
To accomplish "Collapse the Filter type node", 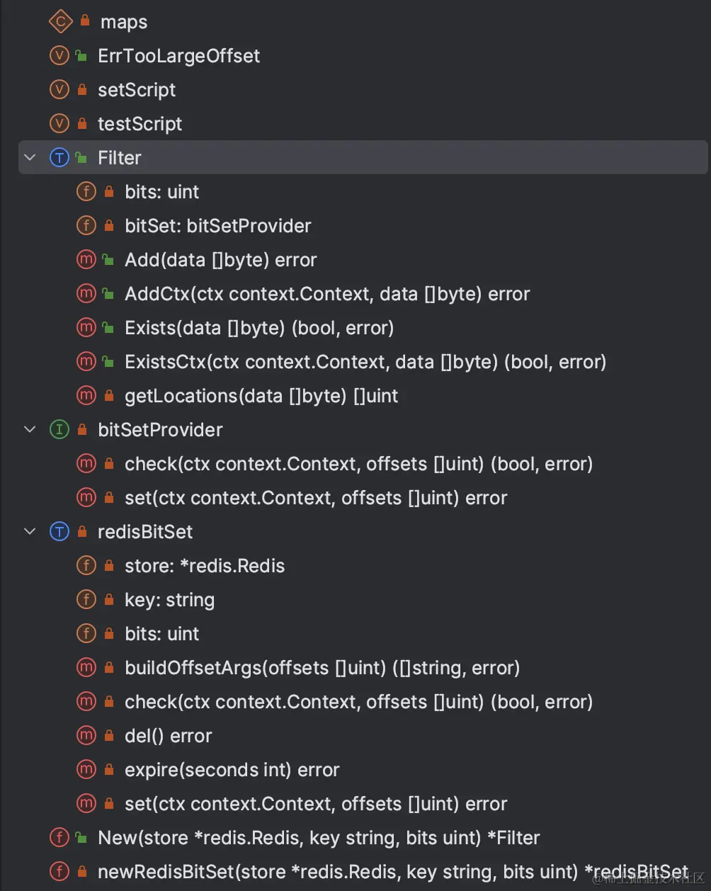I will [30, 158].
